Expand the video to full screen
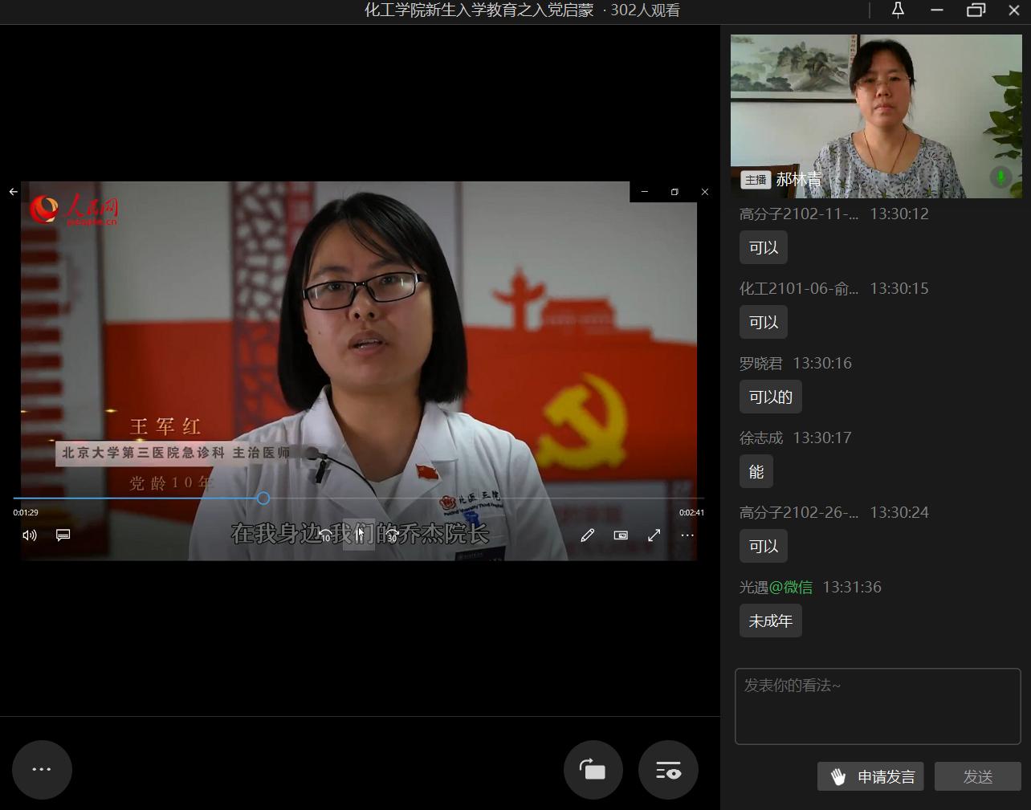The width and height of the screenshot is (1031, 810). 654,535
